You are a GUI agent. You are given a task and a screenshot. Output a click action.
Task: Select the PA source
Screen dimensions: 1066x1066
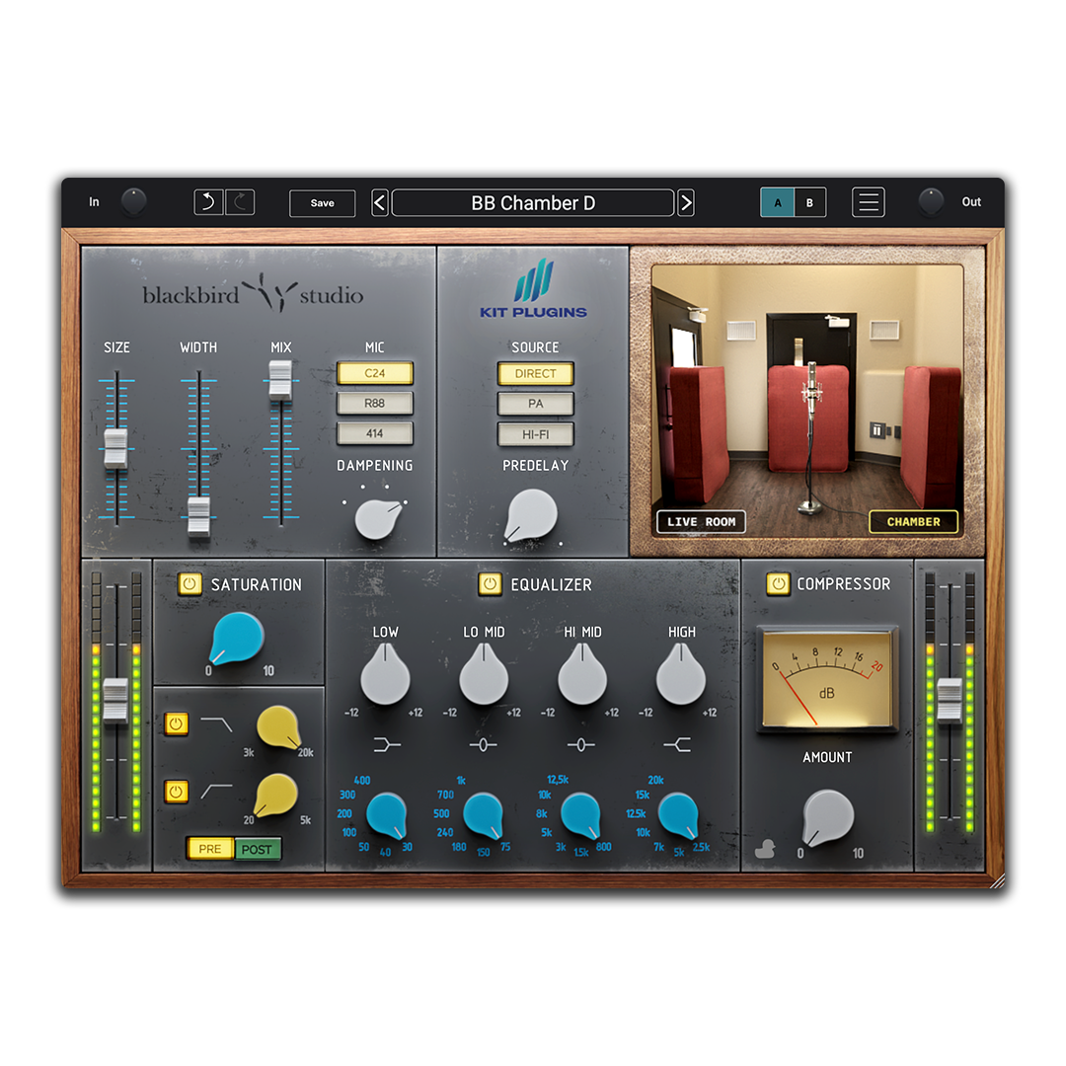[536, 404]
